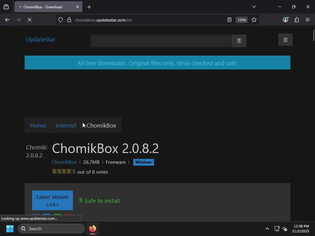Click the ChomikBox 2.0.8.2 heading
Image resolution: width=315 pixels, height=236 pixels.
[105, 148]
